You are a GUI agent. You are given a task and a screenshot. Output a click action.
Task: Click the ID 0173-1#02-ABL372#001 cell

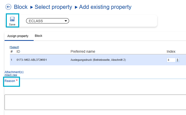[32, 60]
